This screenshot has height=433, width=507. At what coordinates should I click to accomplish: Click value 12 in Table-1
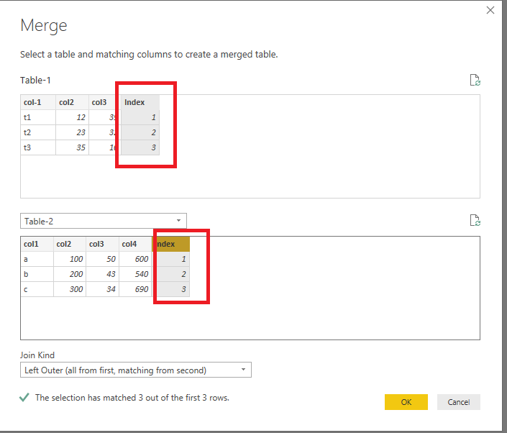coord(73,117)
